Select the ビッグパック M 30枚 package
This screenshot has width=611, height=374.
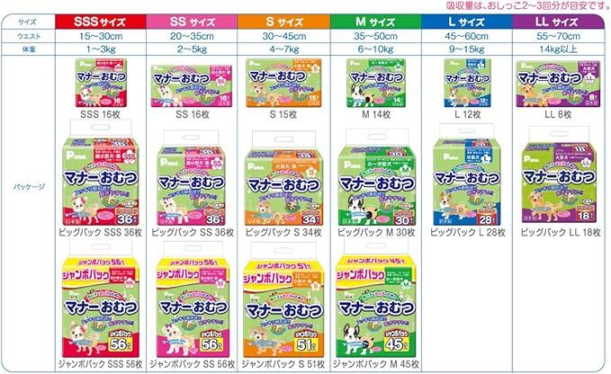pyautogui.click(x=377, y=177)
